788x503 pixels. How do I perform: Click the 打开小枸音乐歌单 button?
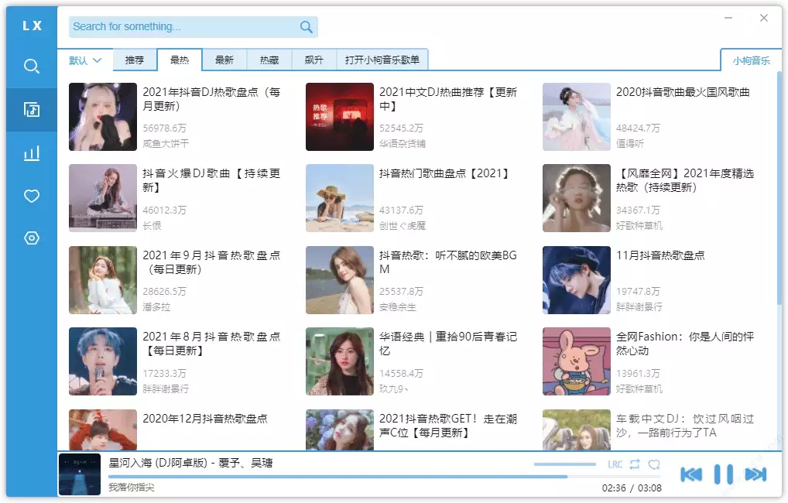pos(382,60)
